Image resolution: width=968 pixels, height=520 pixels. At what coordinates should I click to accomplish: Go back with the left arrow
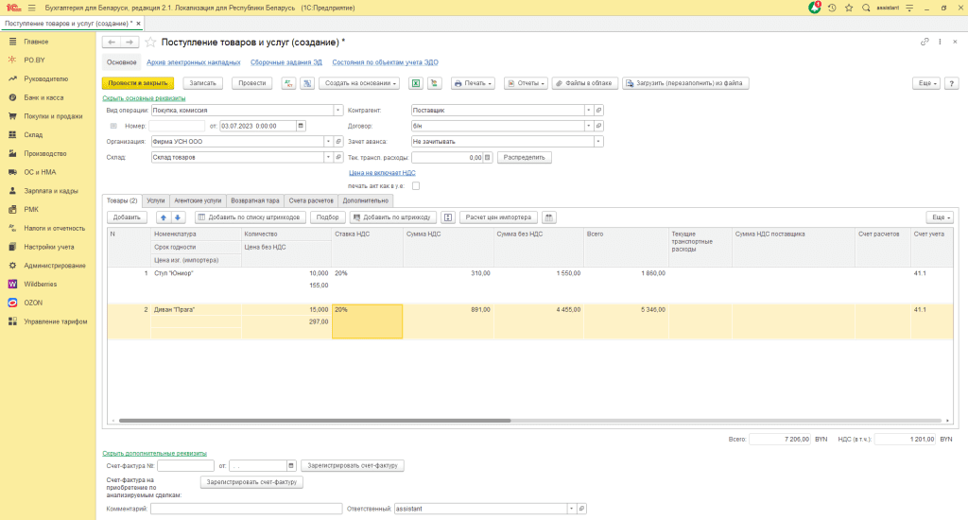pos(112,42)
